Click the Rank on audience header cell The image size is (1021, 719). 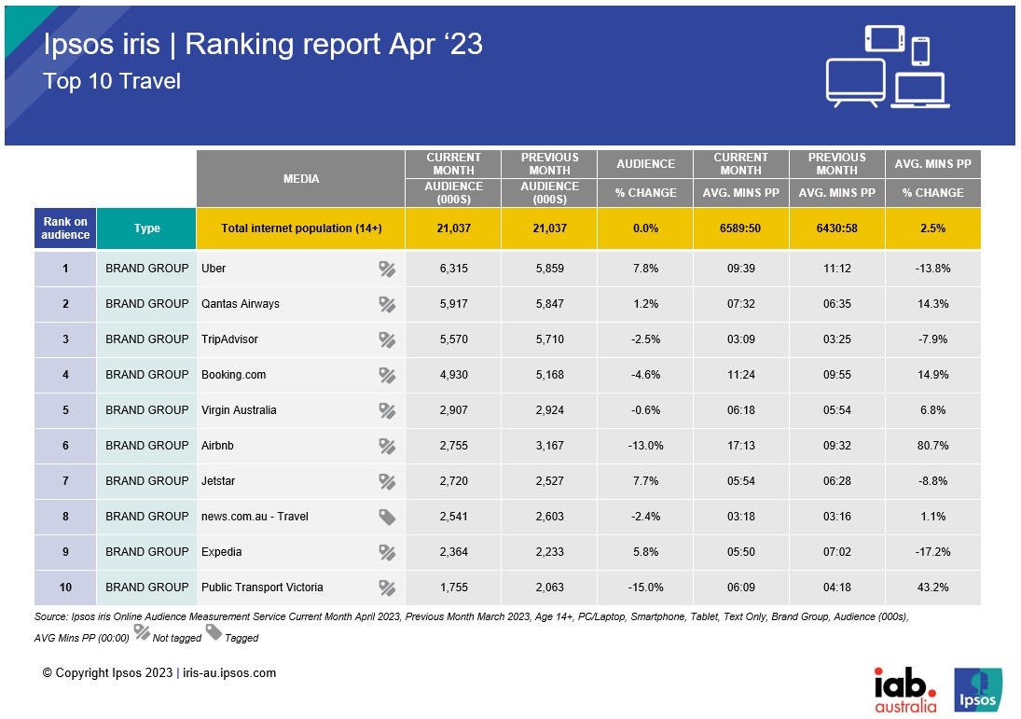65,228
